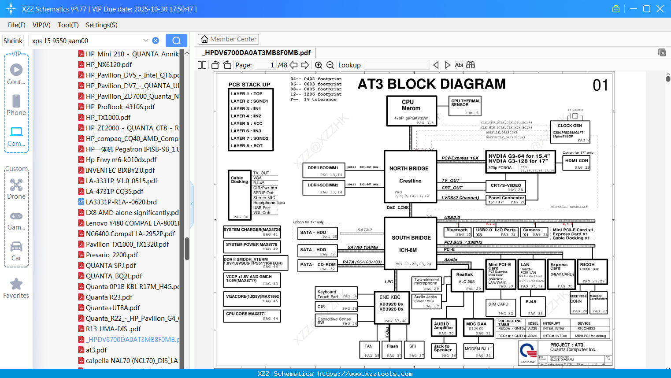671x378 pixels.
Task: Open at3.pdf in file list
Action: coord(93,350)
